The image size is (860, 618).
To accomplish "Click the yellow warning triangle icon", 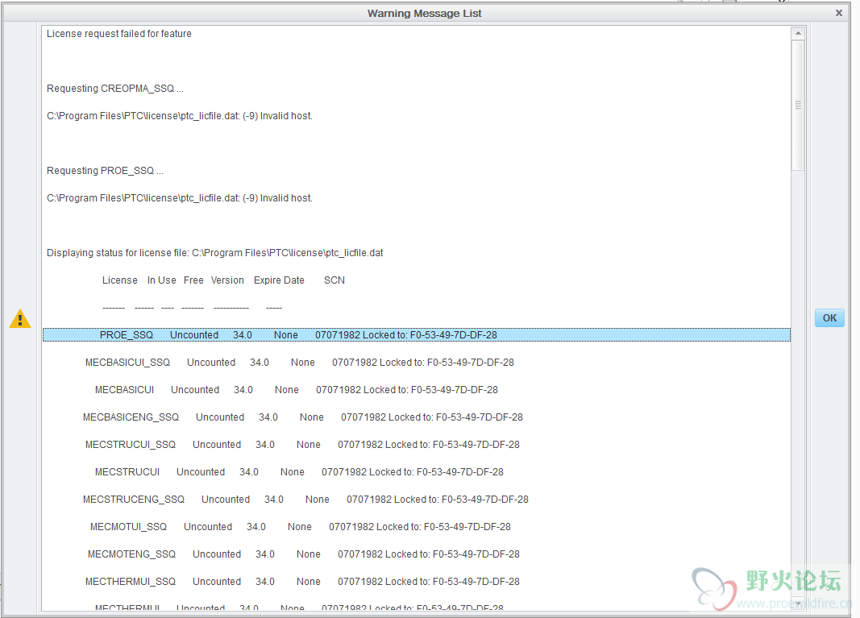I will pyautogui.click(x=20, y=318).
